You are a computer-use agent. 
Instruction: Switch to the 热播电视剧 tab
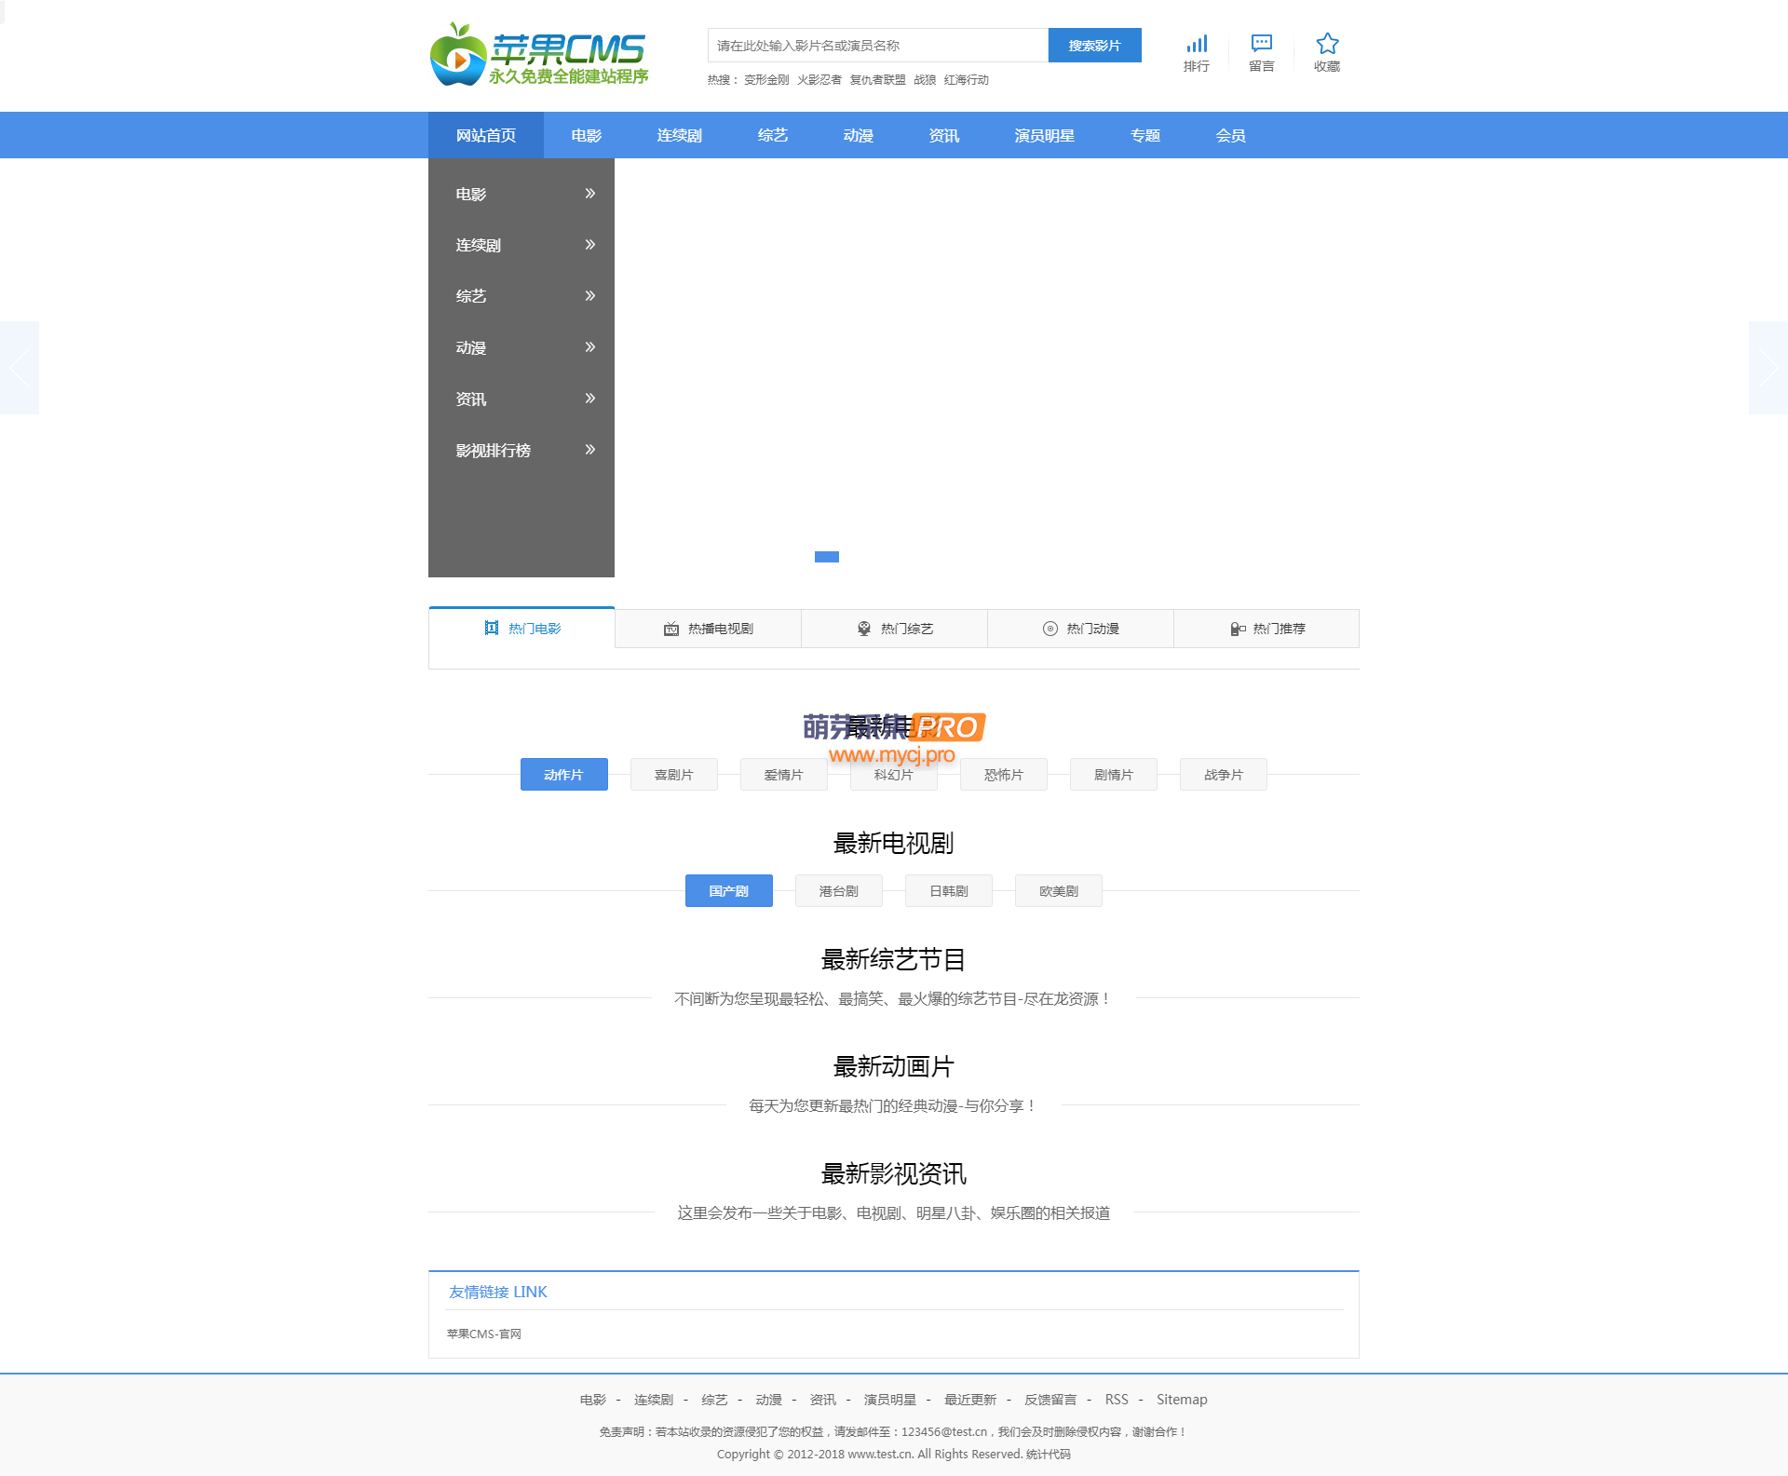[x=709, y=629]
